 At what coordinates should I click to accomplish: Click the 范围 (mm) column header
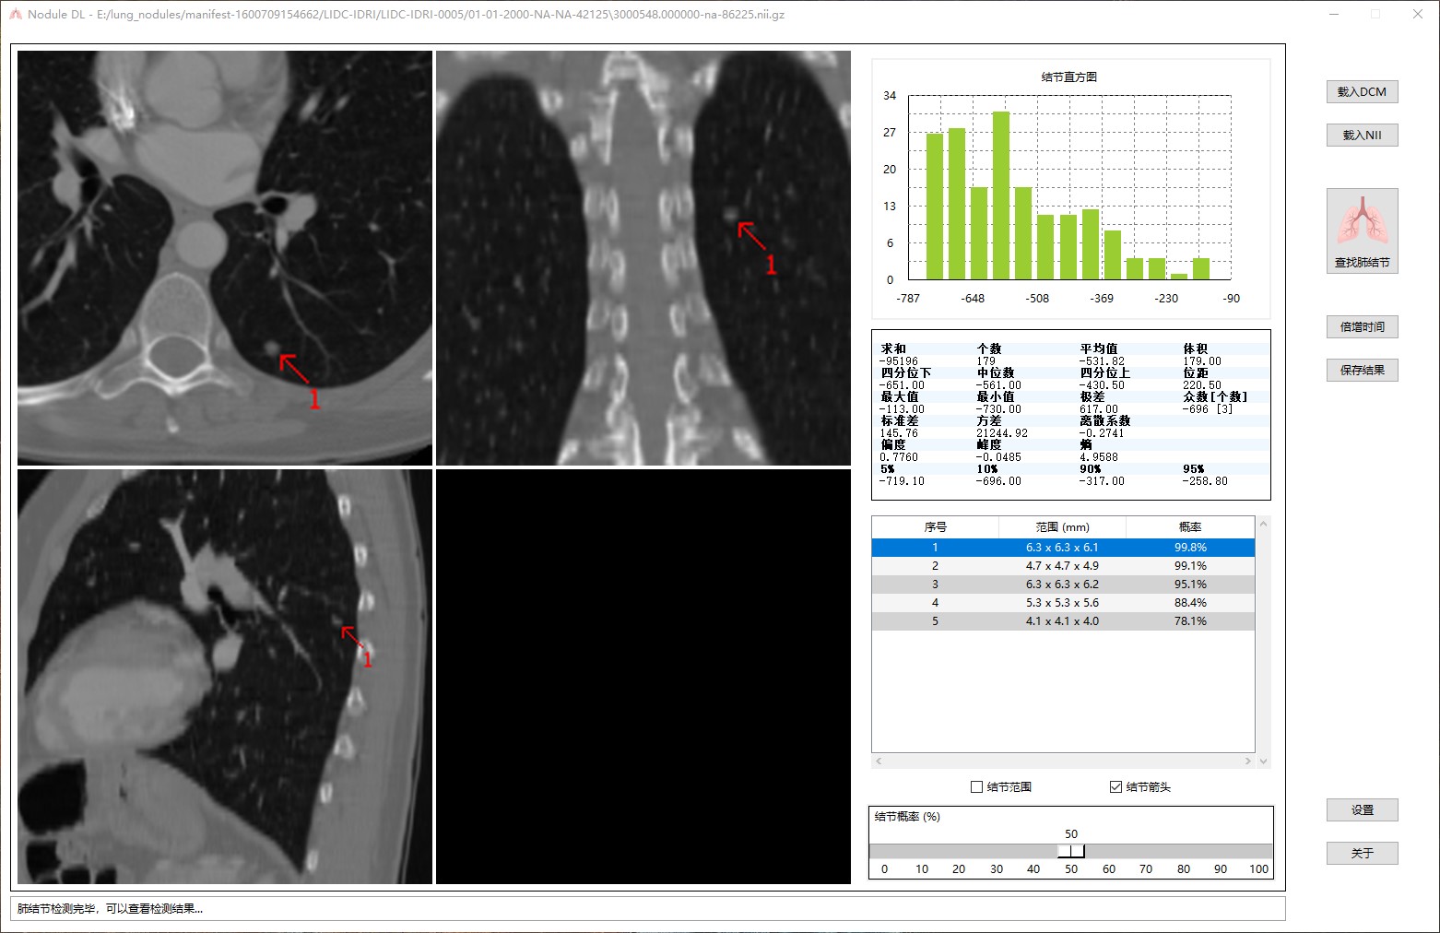point(1062,527)
